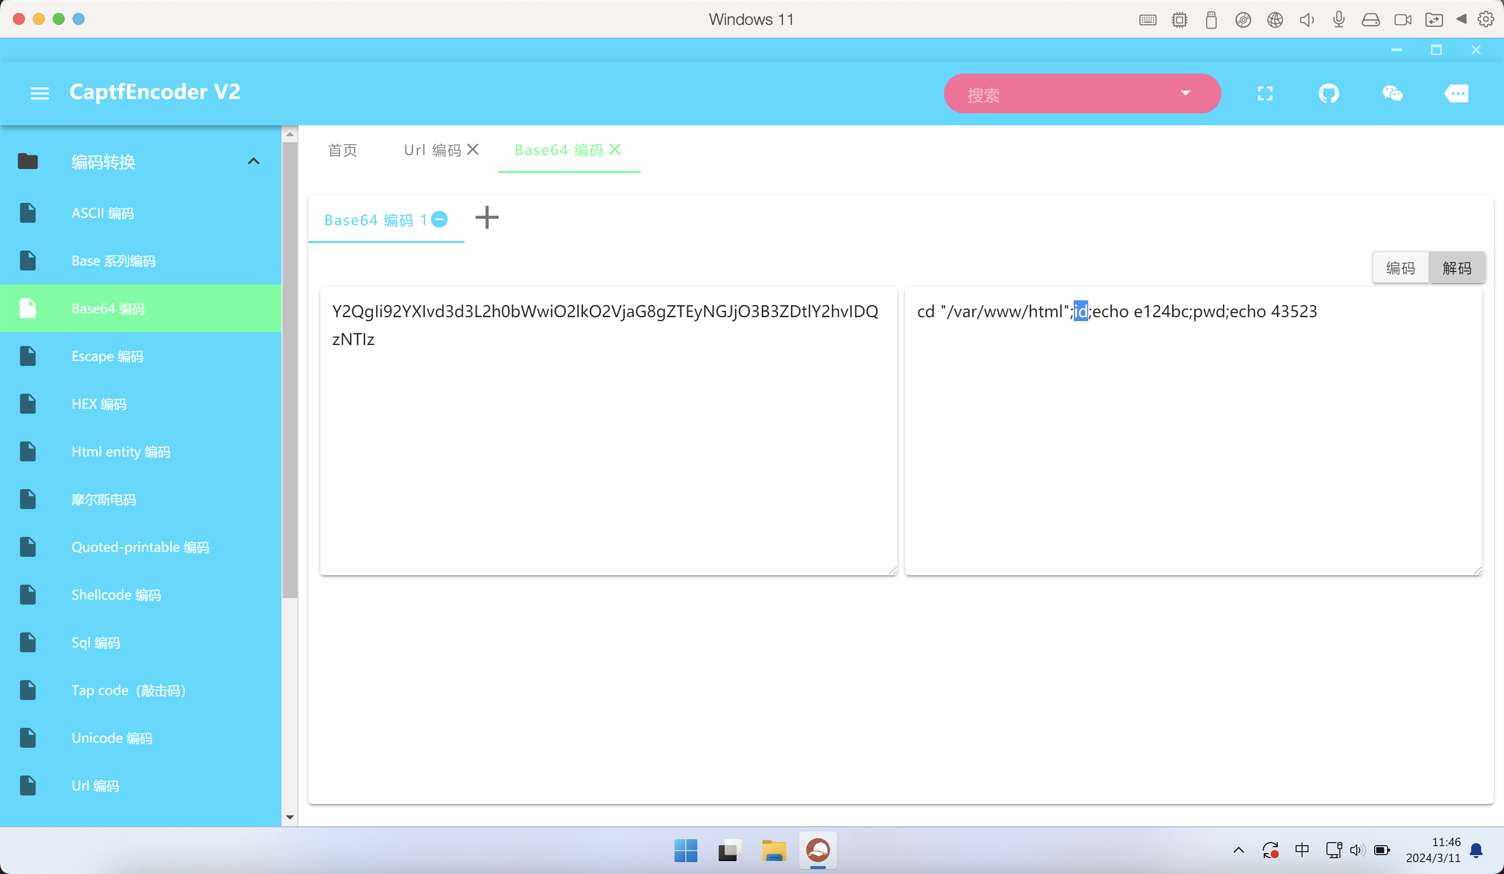Click file icon beside ASCII 编码
The height and width of the screenshot is (874, 1504).
[28, 213]
